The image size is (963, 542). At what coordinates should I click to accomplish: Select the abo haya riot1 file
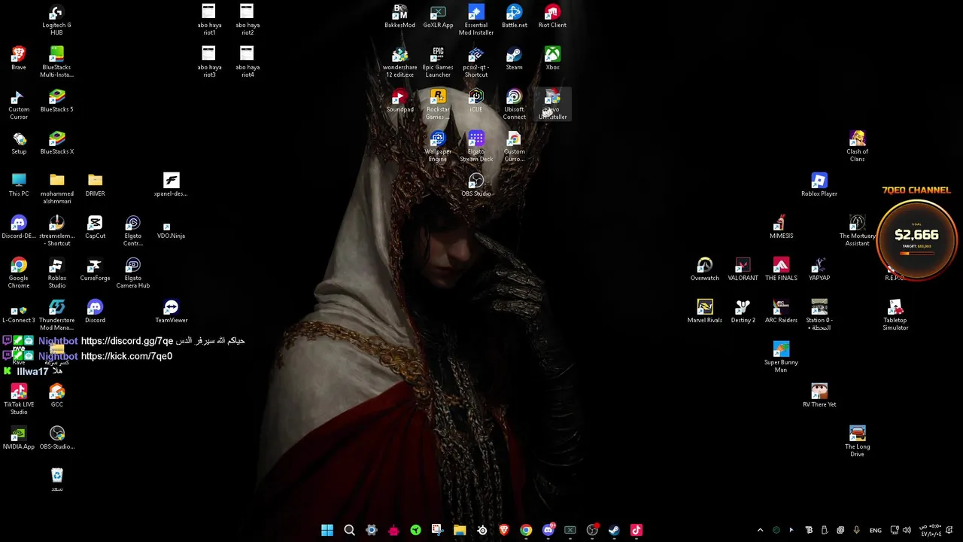click(208, 20)
